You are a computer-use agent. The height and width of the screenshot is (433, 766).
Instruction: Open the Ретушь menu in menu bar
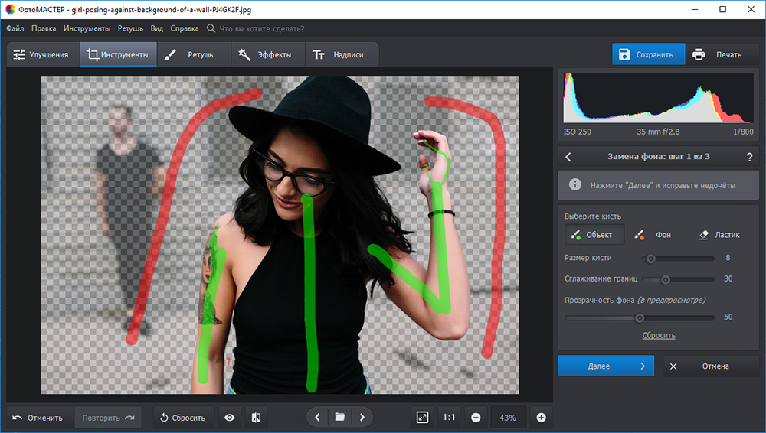click(x=130, y=28)
